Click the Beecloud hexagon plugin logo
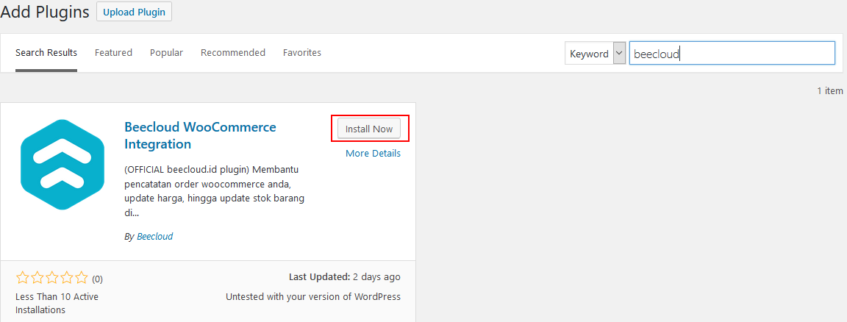Image resolution: width=847 pixels, height=322 pixels. (62, 164)
